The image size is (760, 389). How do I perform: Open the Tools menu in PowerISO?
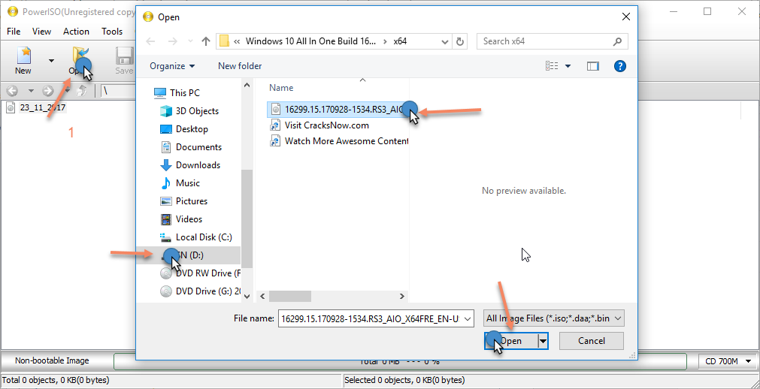tap(112, 32)
